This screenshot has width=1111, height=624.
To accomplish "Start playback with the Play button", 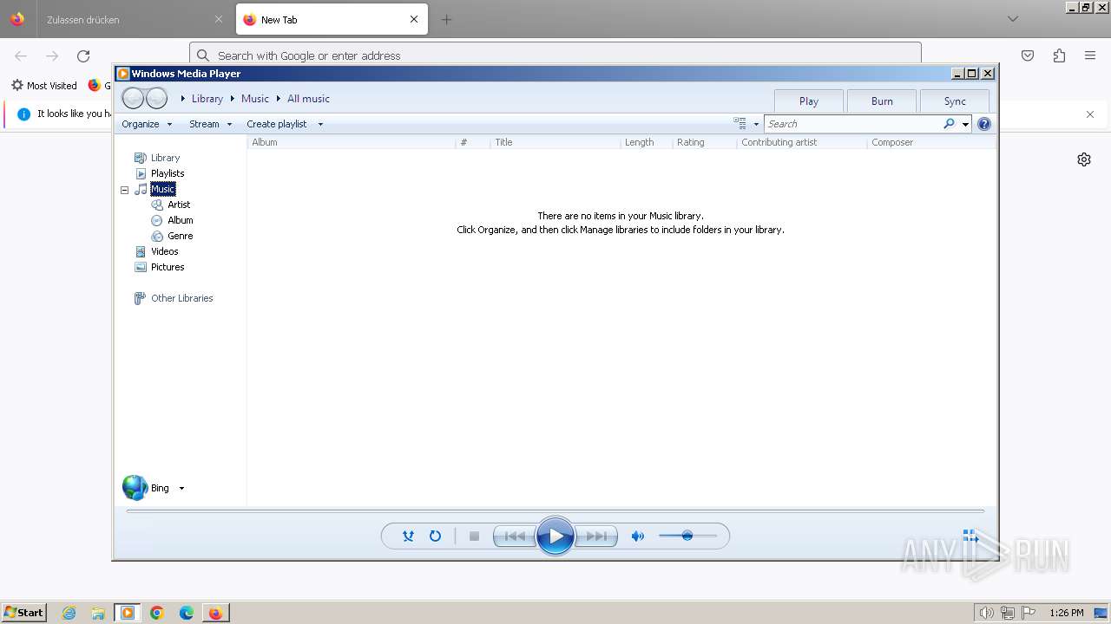I will (x=555, y=536).
